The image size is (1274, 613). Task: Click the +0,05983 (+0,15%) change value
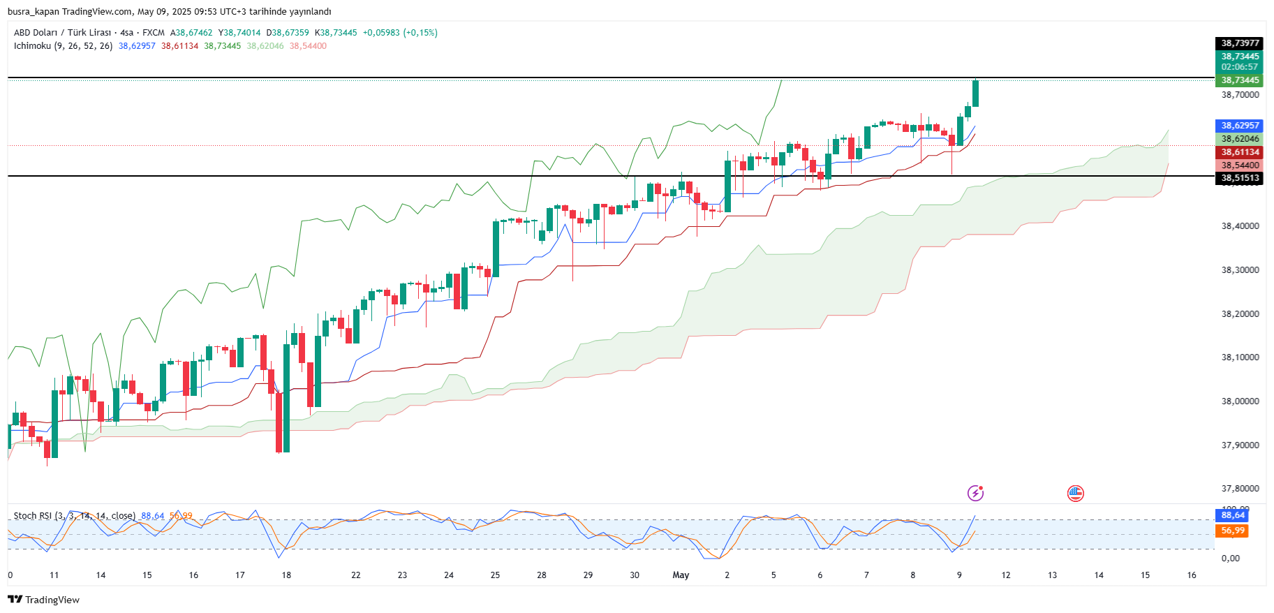tap(400, 33)
